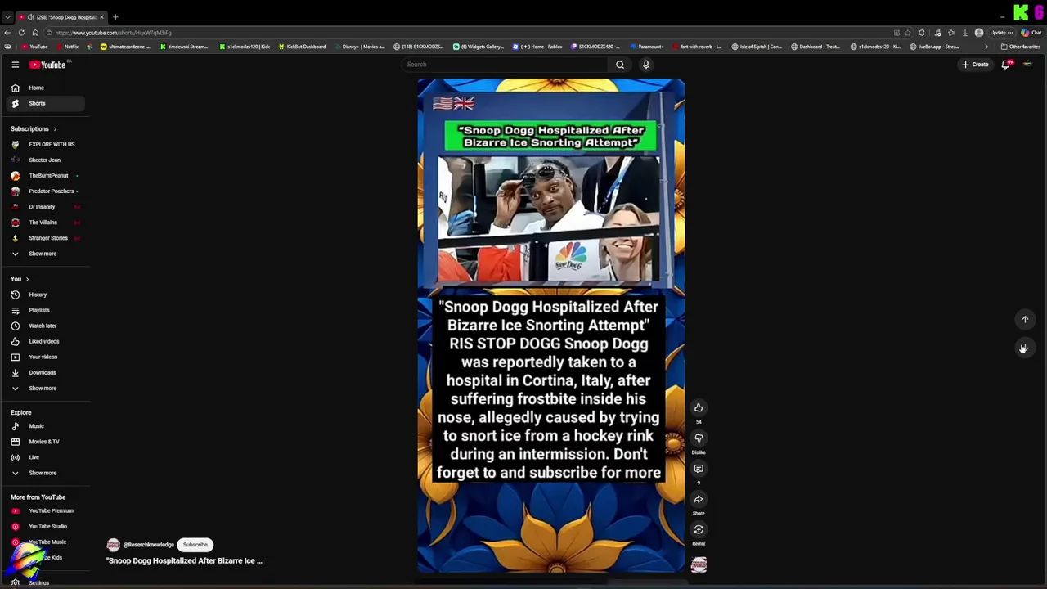Image resolution: width=1047 pixels, height=589 pixels.
Task: Open Movies & TV under Explore
Action: [x=44, y=442]
